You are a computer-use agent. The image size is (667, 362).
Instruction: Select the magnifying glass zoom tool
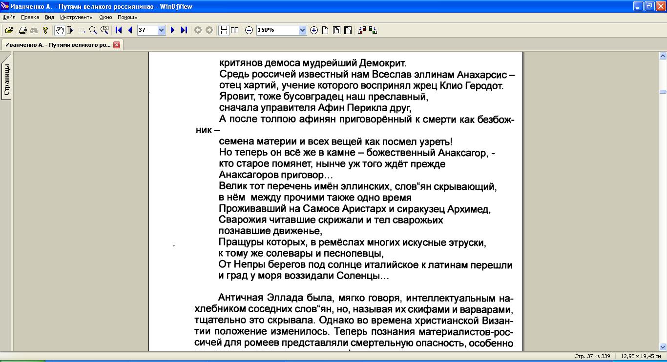(x=93, y=30)
